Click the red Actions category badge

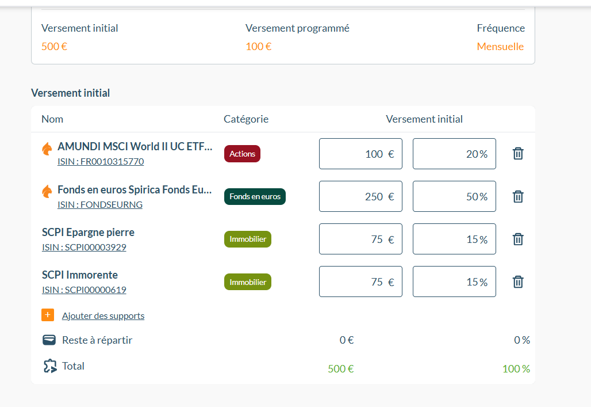coord(243,154)
